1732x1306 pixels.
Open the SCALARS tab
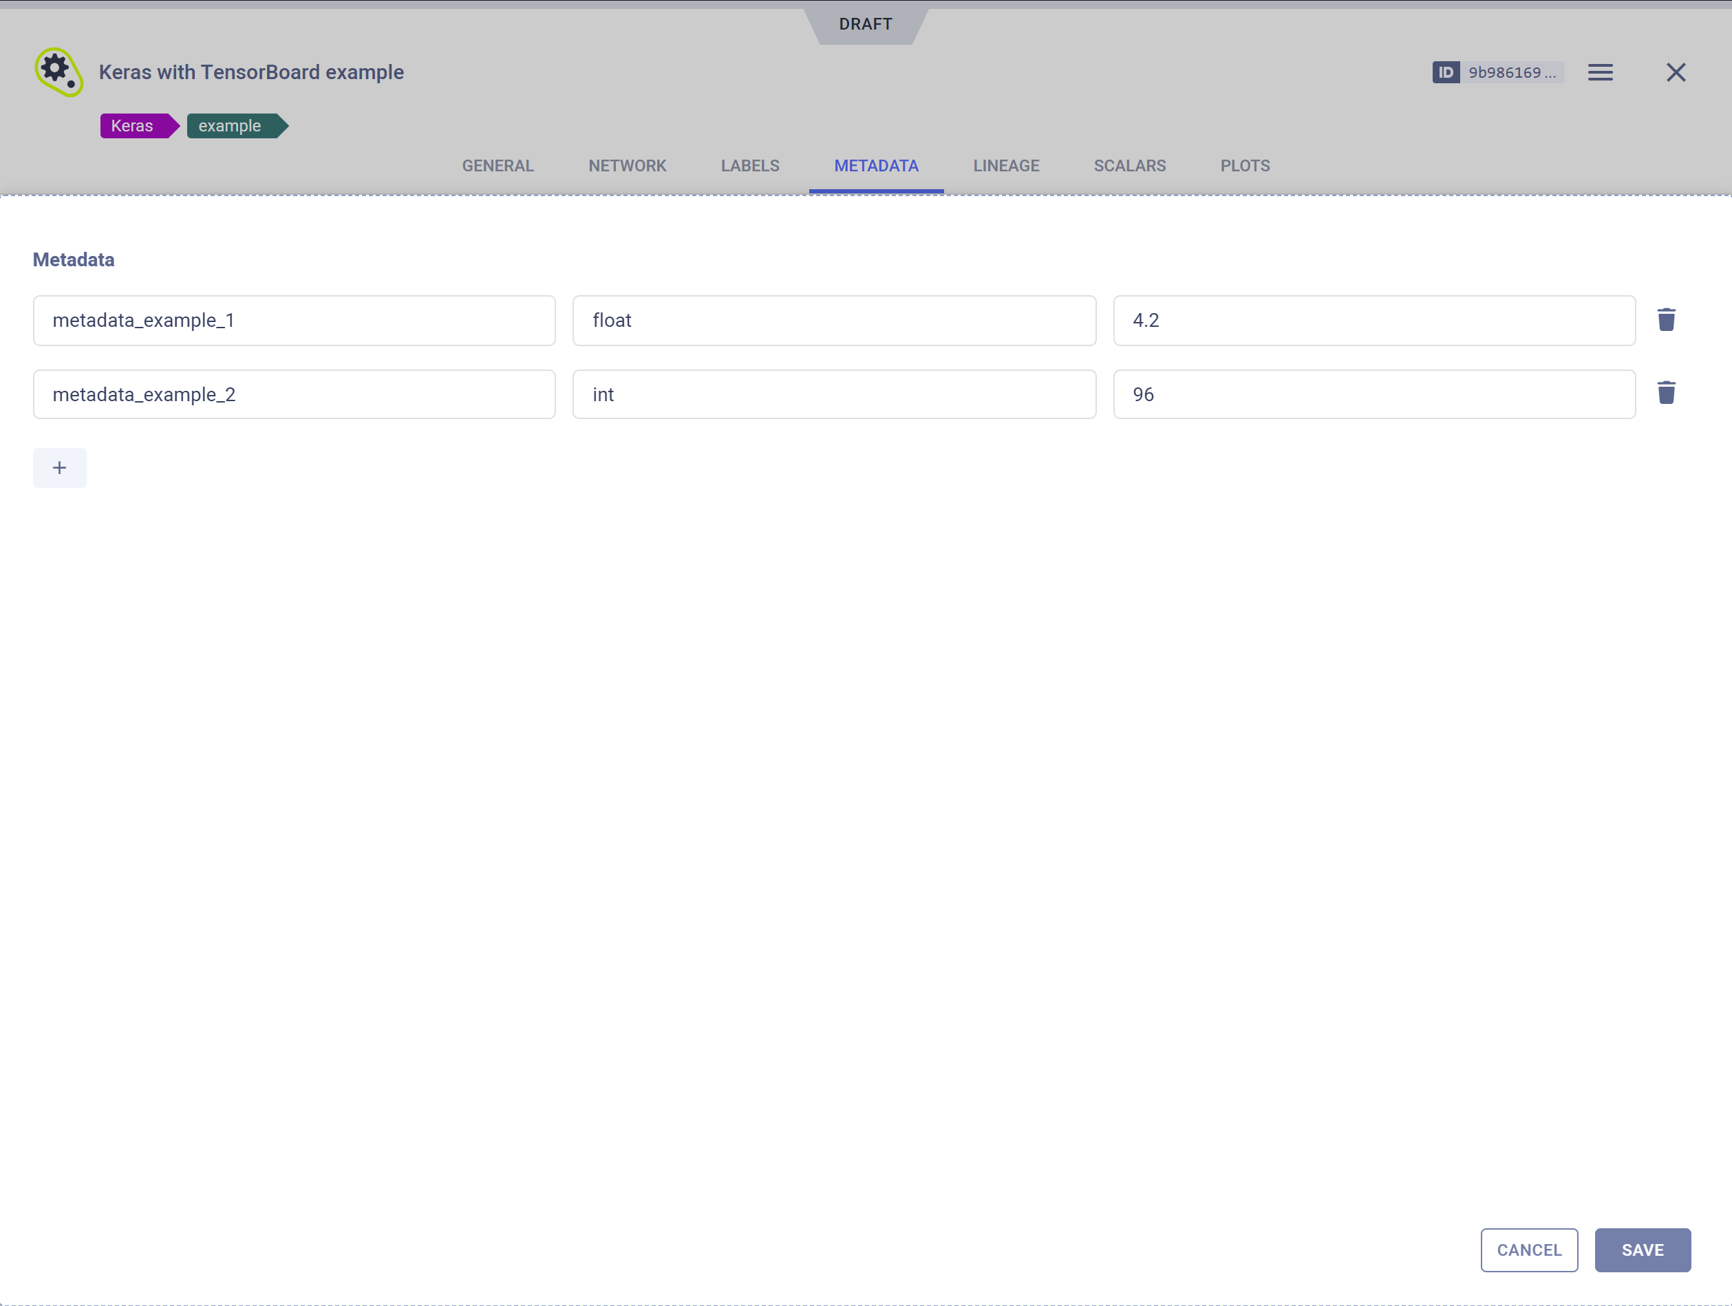[1129, 165]
